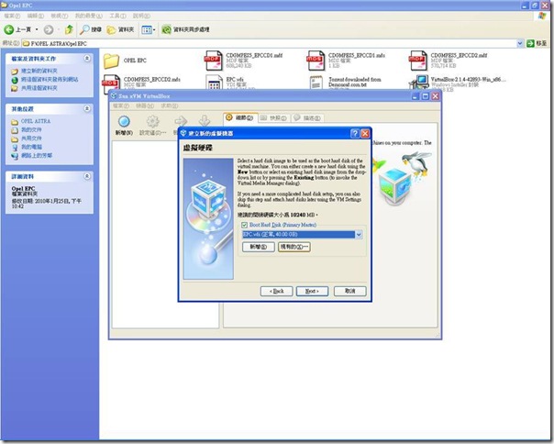Open the 說明 menu in Explorer
Screen dimensions: 554x444
tap(141, 16)
